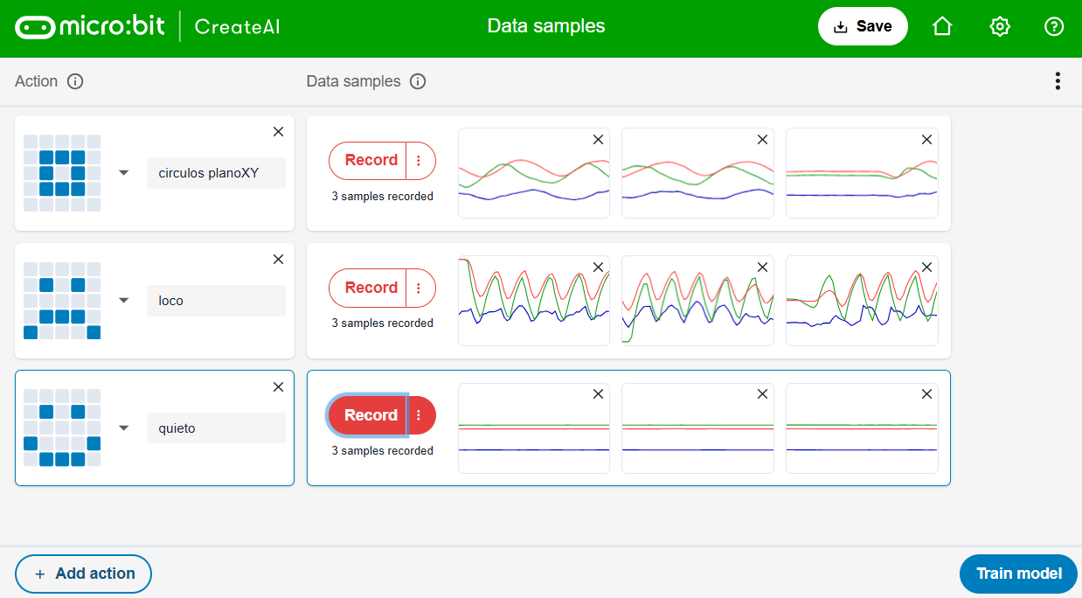Edit the quieto action name field
This screenshot has height=598, width=1082.
pos(215,428)
